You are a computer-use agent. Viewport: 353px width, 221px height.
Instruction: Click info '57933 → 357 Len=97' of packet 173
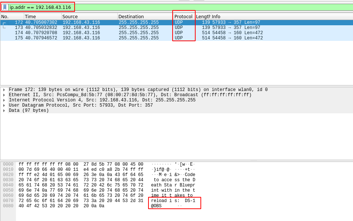coord(236,27)
